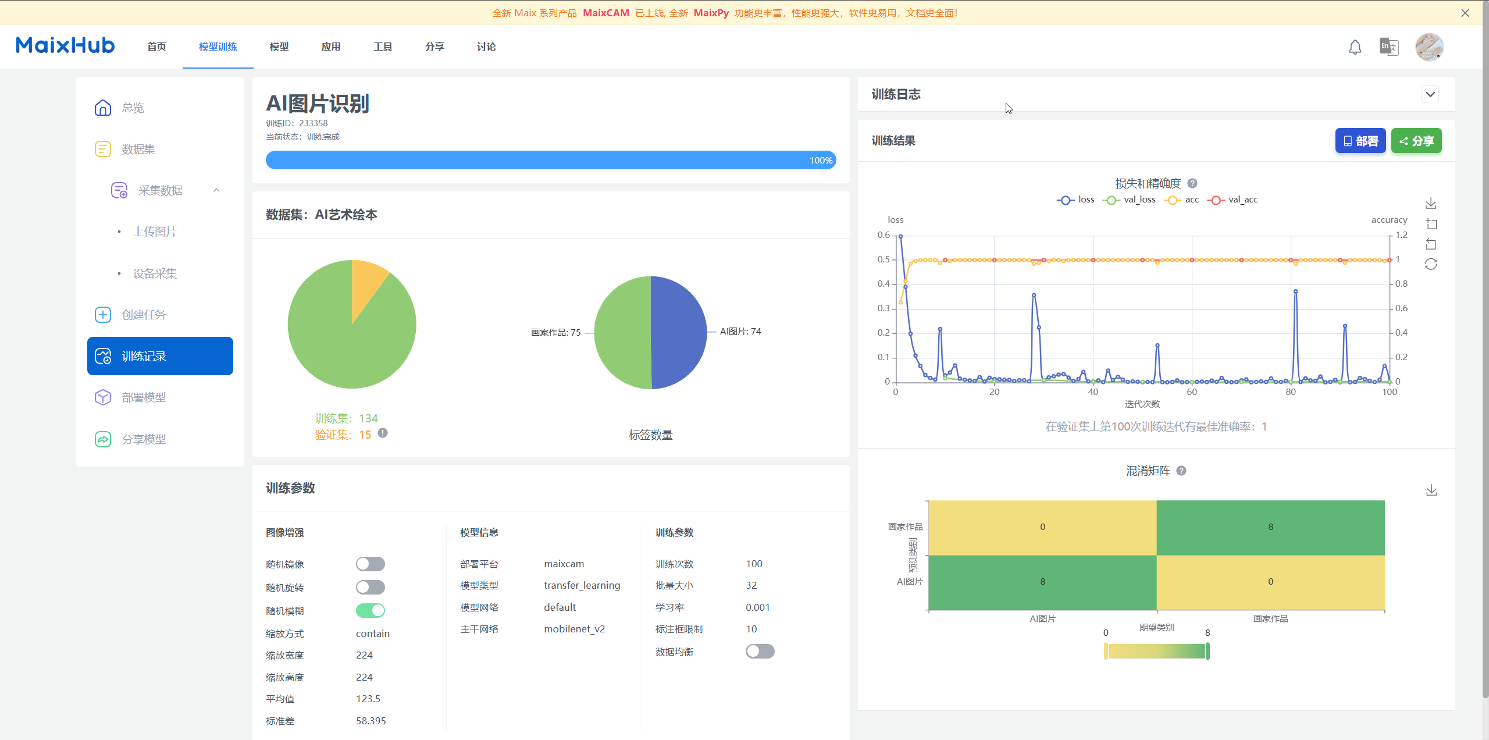Switch language with the translate icon
This screenshot has height=740, width=1489.
pyautogui.click(x=1389, y=47)
